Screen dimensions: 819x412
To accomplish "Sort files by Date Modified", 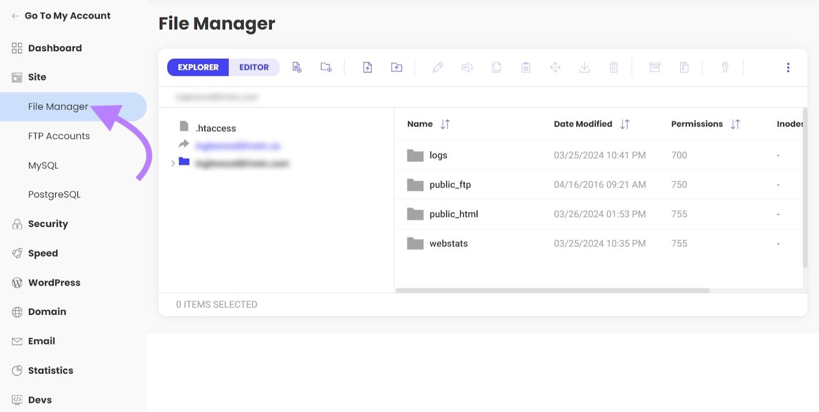I will point(624,124).
